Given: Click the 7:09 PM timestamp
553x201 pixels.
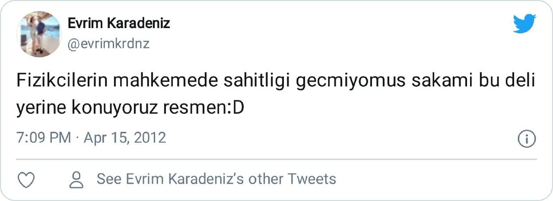Looking at the screenshot, I should [x=44, y=138].
